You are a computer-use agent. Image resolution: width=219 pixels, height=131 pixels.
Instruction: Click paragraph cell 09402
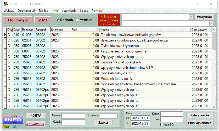[42, 62]
